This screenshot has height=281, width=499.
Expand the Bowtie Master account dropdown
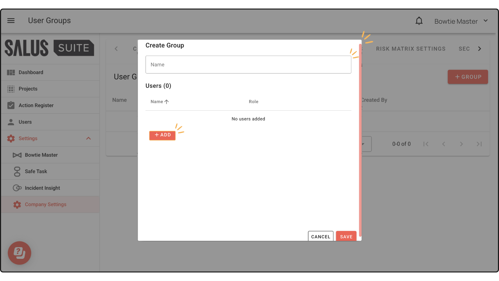(485, 21)
